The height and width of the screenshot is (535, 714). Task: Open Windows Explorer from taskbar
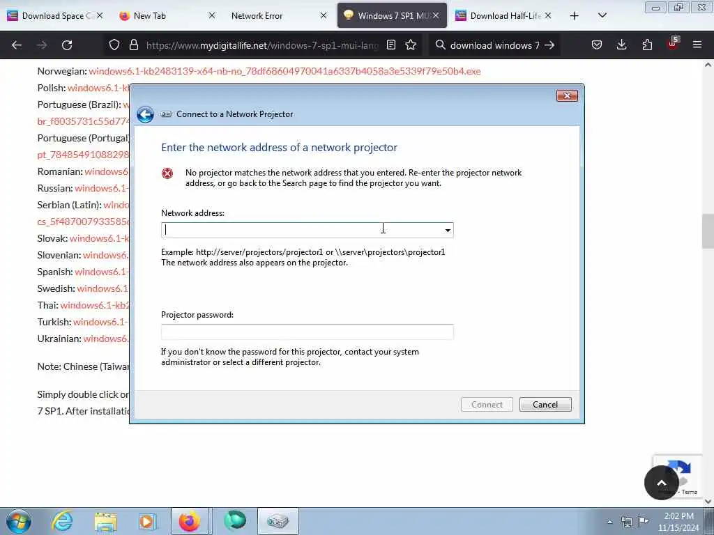tap(106, 521)
